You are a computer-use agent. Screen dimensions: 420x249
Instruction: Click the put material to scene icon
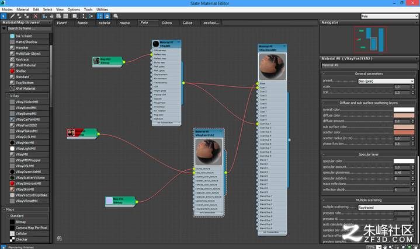pos(19,16)
